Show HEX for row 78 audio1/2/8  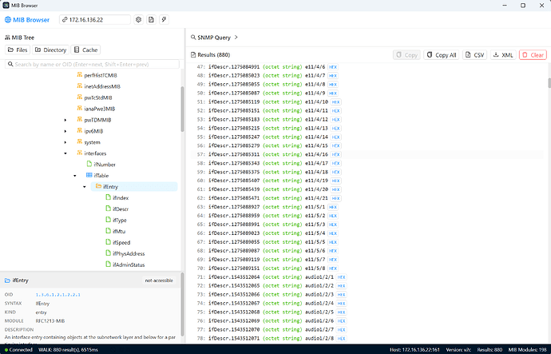coord(341,338)
